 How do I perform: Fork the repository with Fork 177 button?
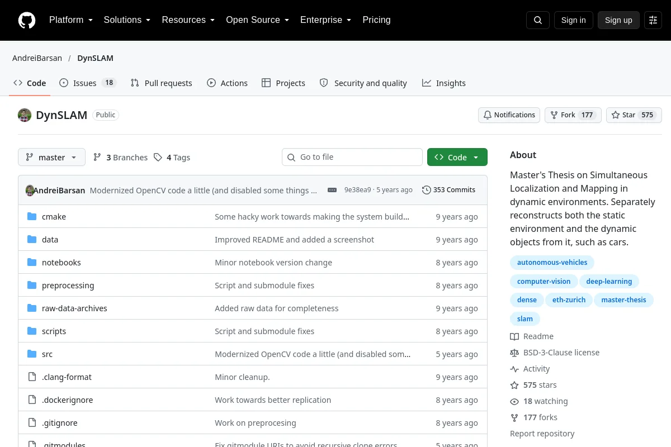(x=573, y=115)
